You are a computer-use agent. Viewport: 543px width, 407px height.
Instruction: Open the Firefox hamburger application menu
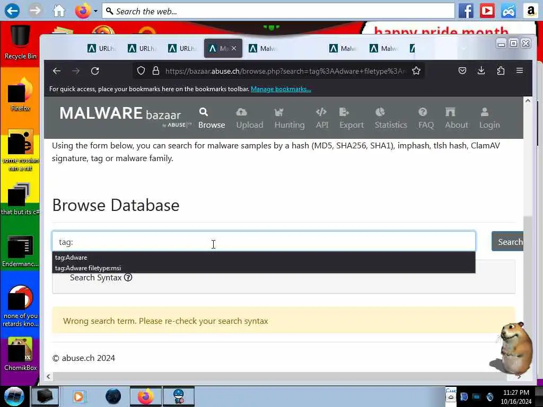(x=520, y=70)
